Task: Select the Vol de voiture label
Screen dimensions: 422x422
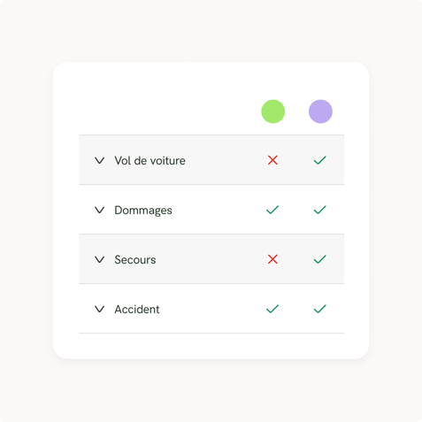Action: click(150, 161)
